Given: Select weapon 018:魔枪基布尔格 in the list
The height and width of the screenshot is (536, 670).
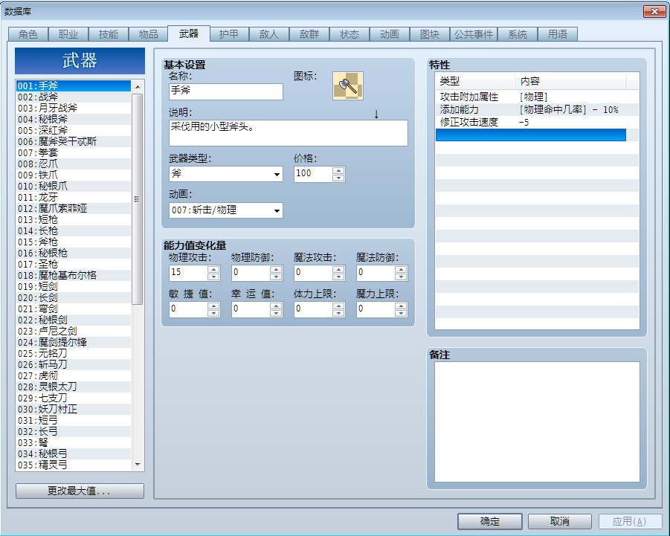Looking at the screenshot, I should [73, 275].
